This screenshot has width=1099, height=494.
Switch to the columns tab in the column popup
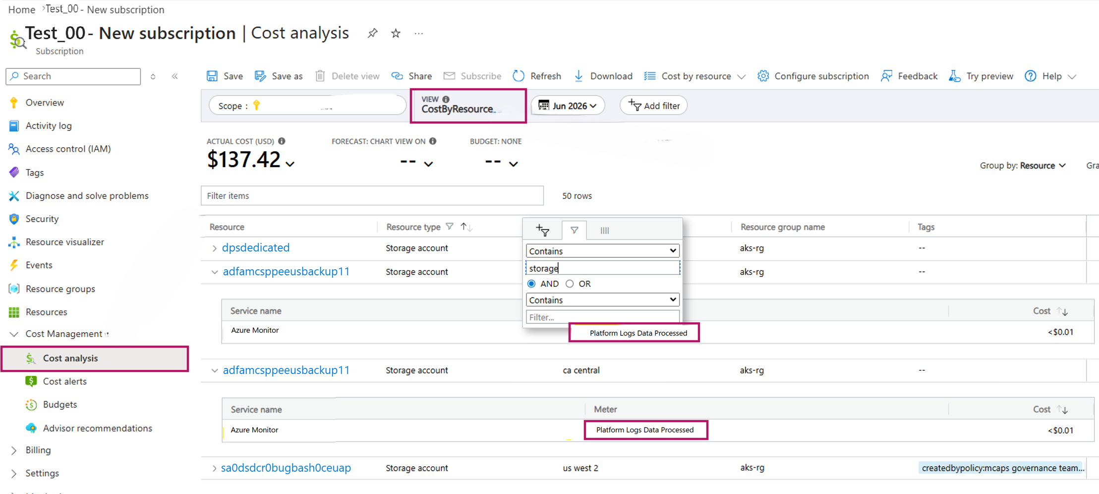pyautogui.click(x=605, y=230)
